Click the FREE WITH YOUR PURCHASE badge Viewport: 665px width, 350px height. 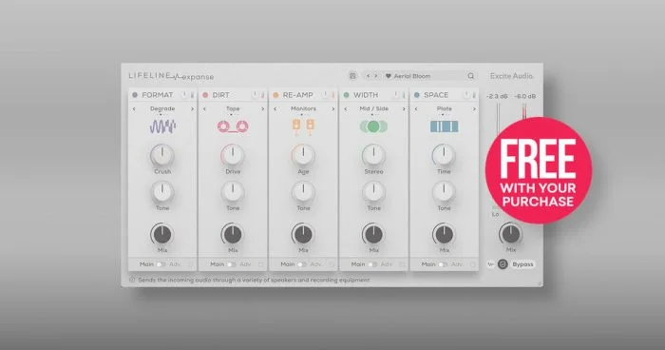coord(539,170)
